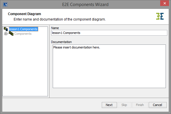
Task: Click the Finish button
Action: [140, 105]
